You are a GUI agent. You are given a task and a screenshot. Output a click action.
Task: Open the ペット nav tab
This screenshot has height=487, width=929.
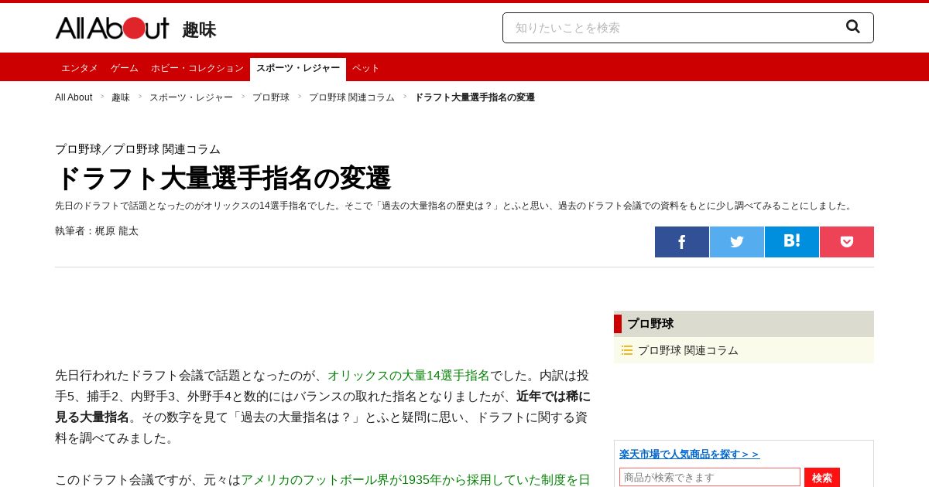tap(366, 68)
